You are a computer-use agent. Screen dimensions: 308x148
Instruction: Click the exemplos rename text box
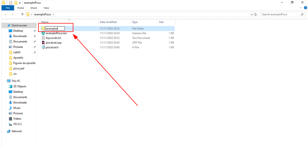(x=55, y=28)
